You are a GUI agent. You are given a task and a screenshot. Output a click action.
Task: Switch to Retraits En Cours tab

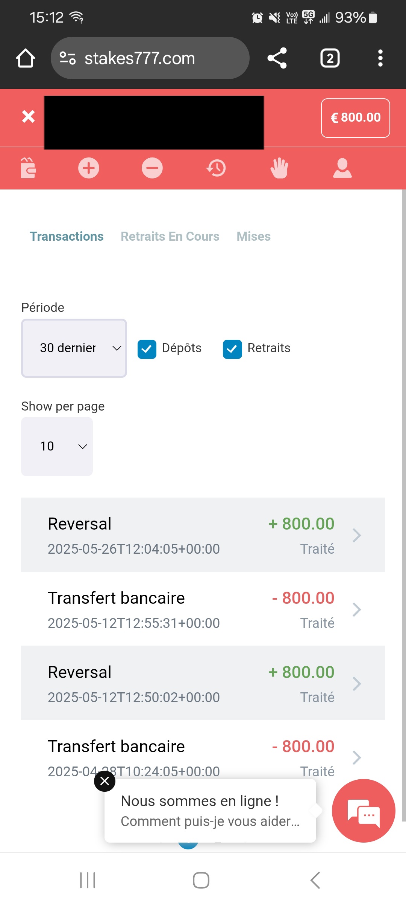point(170,237)
